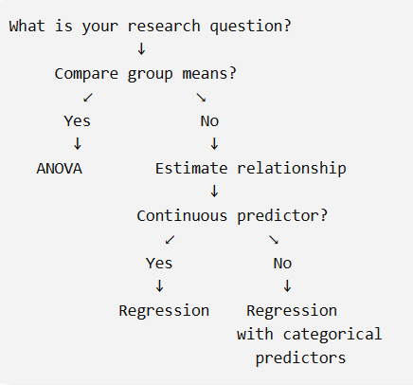
Task: Select the 'Estimate relationship' node
Action: point(251,169)
